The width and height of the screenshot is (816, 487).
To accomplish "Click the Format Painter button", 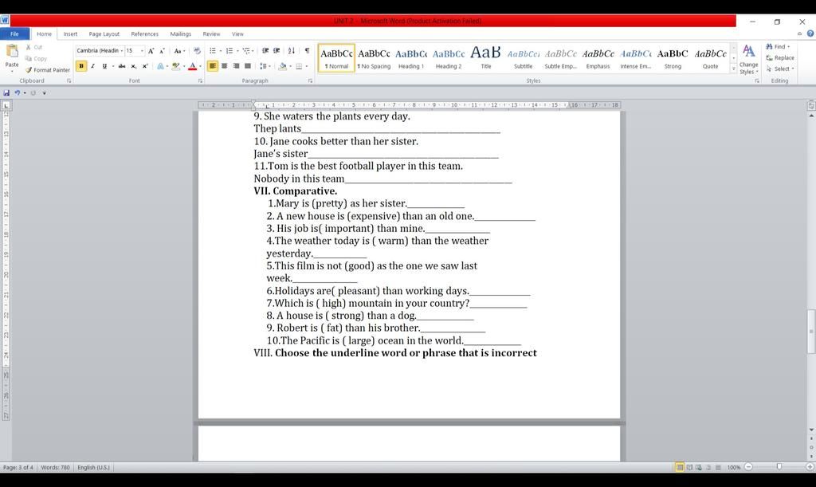I will (47, 69).
